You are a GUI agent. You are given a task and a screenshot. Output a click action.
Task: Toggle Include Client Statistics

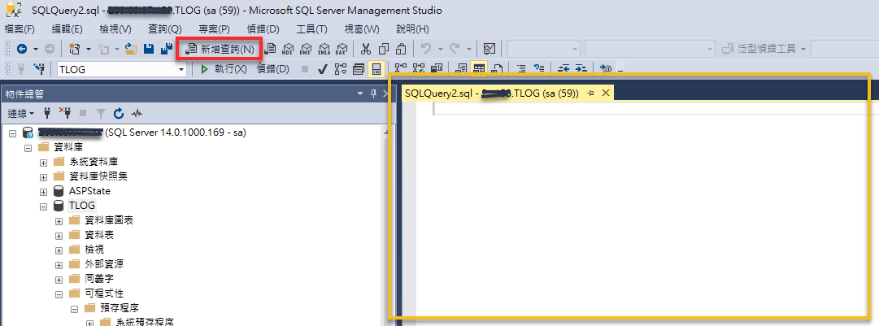click(x=436, y=68)
